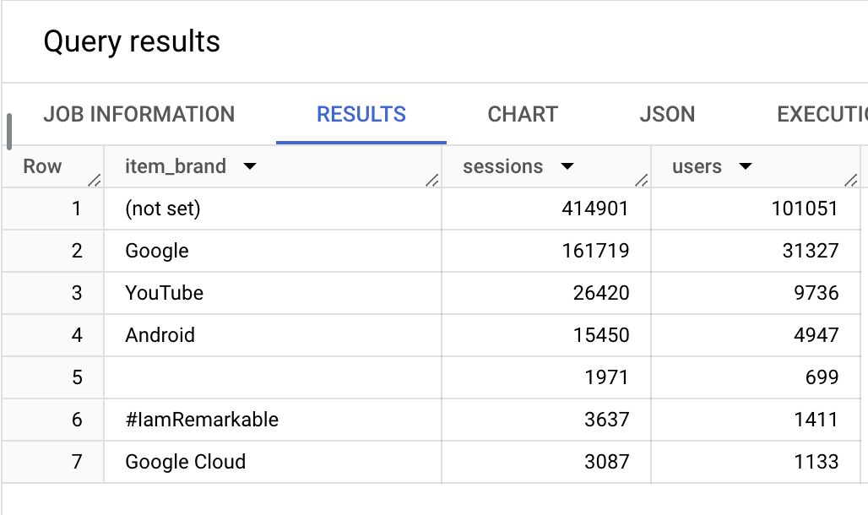This screenshot has height=515, width=868.
Task: Switch to the JOB INFORMATION tab
Action: click(x=139, y=115)
